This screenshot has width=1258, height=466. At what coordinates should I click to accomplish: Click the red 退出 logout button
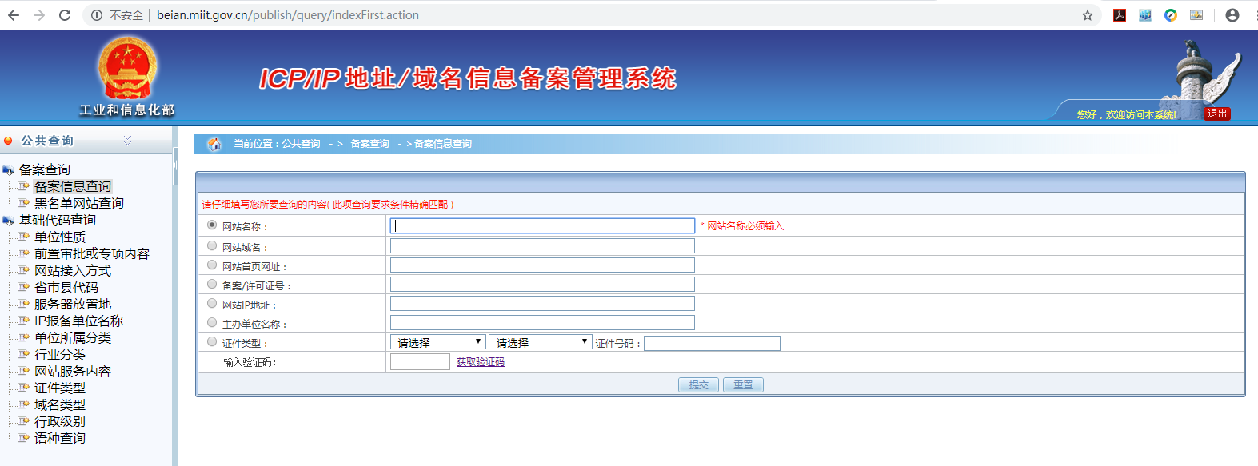(x=1217, y=114)
